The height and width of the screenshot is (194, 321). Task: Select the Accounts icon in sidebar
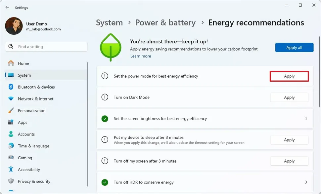click(x=10, y=134)
